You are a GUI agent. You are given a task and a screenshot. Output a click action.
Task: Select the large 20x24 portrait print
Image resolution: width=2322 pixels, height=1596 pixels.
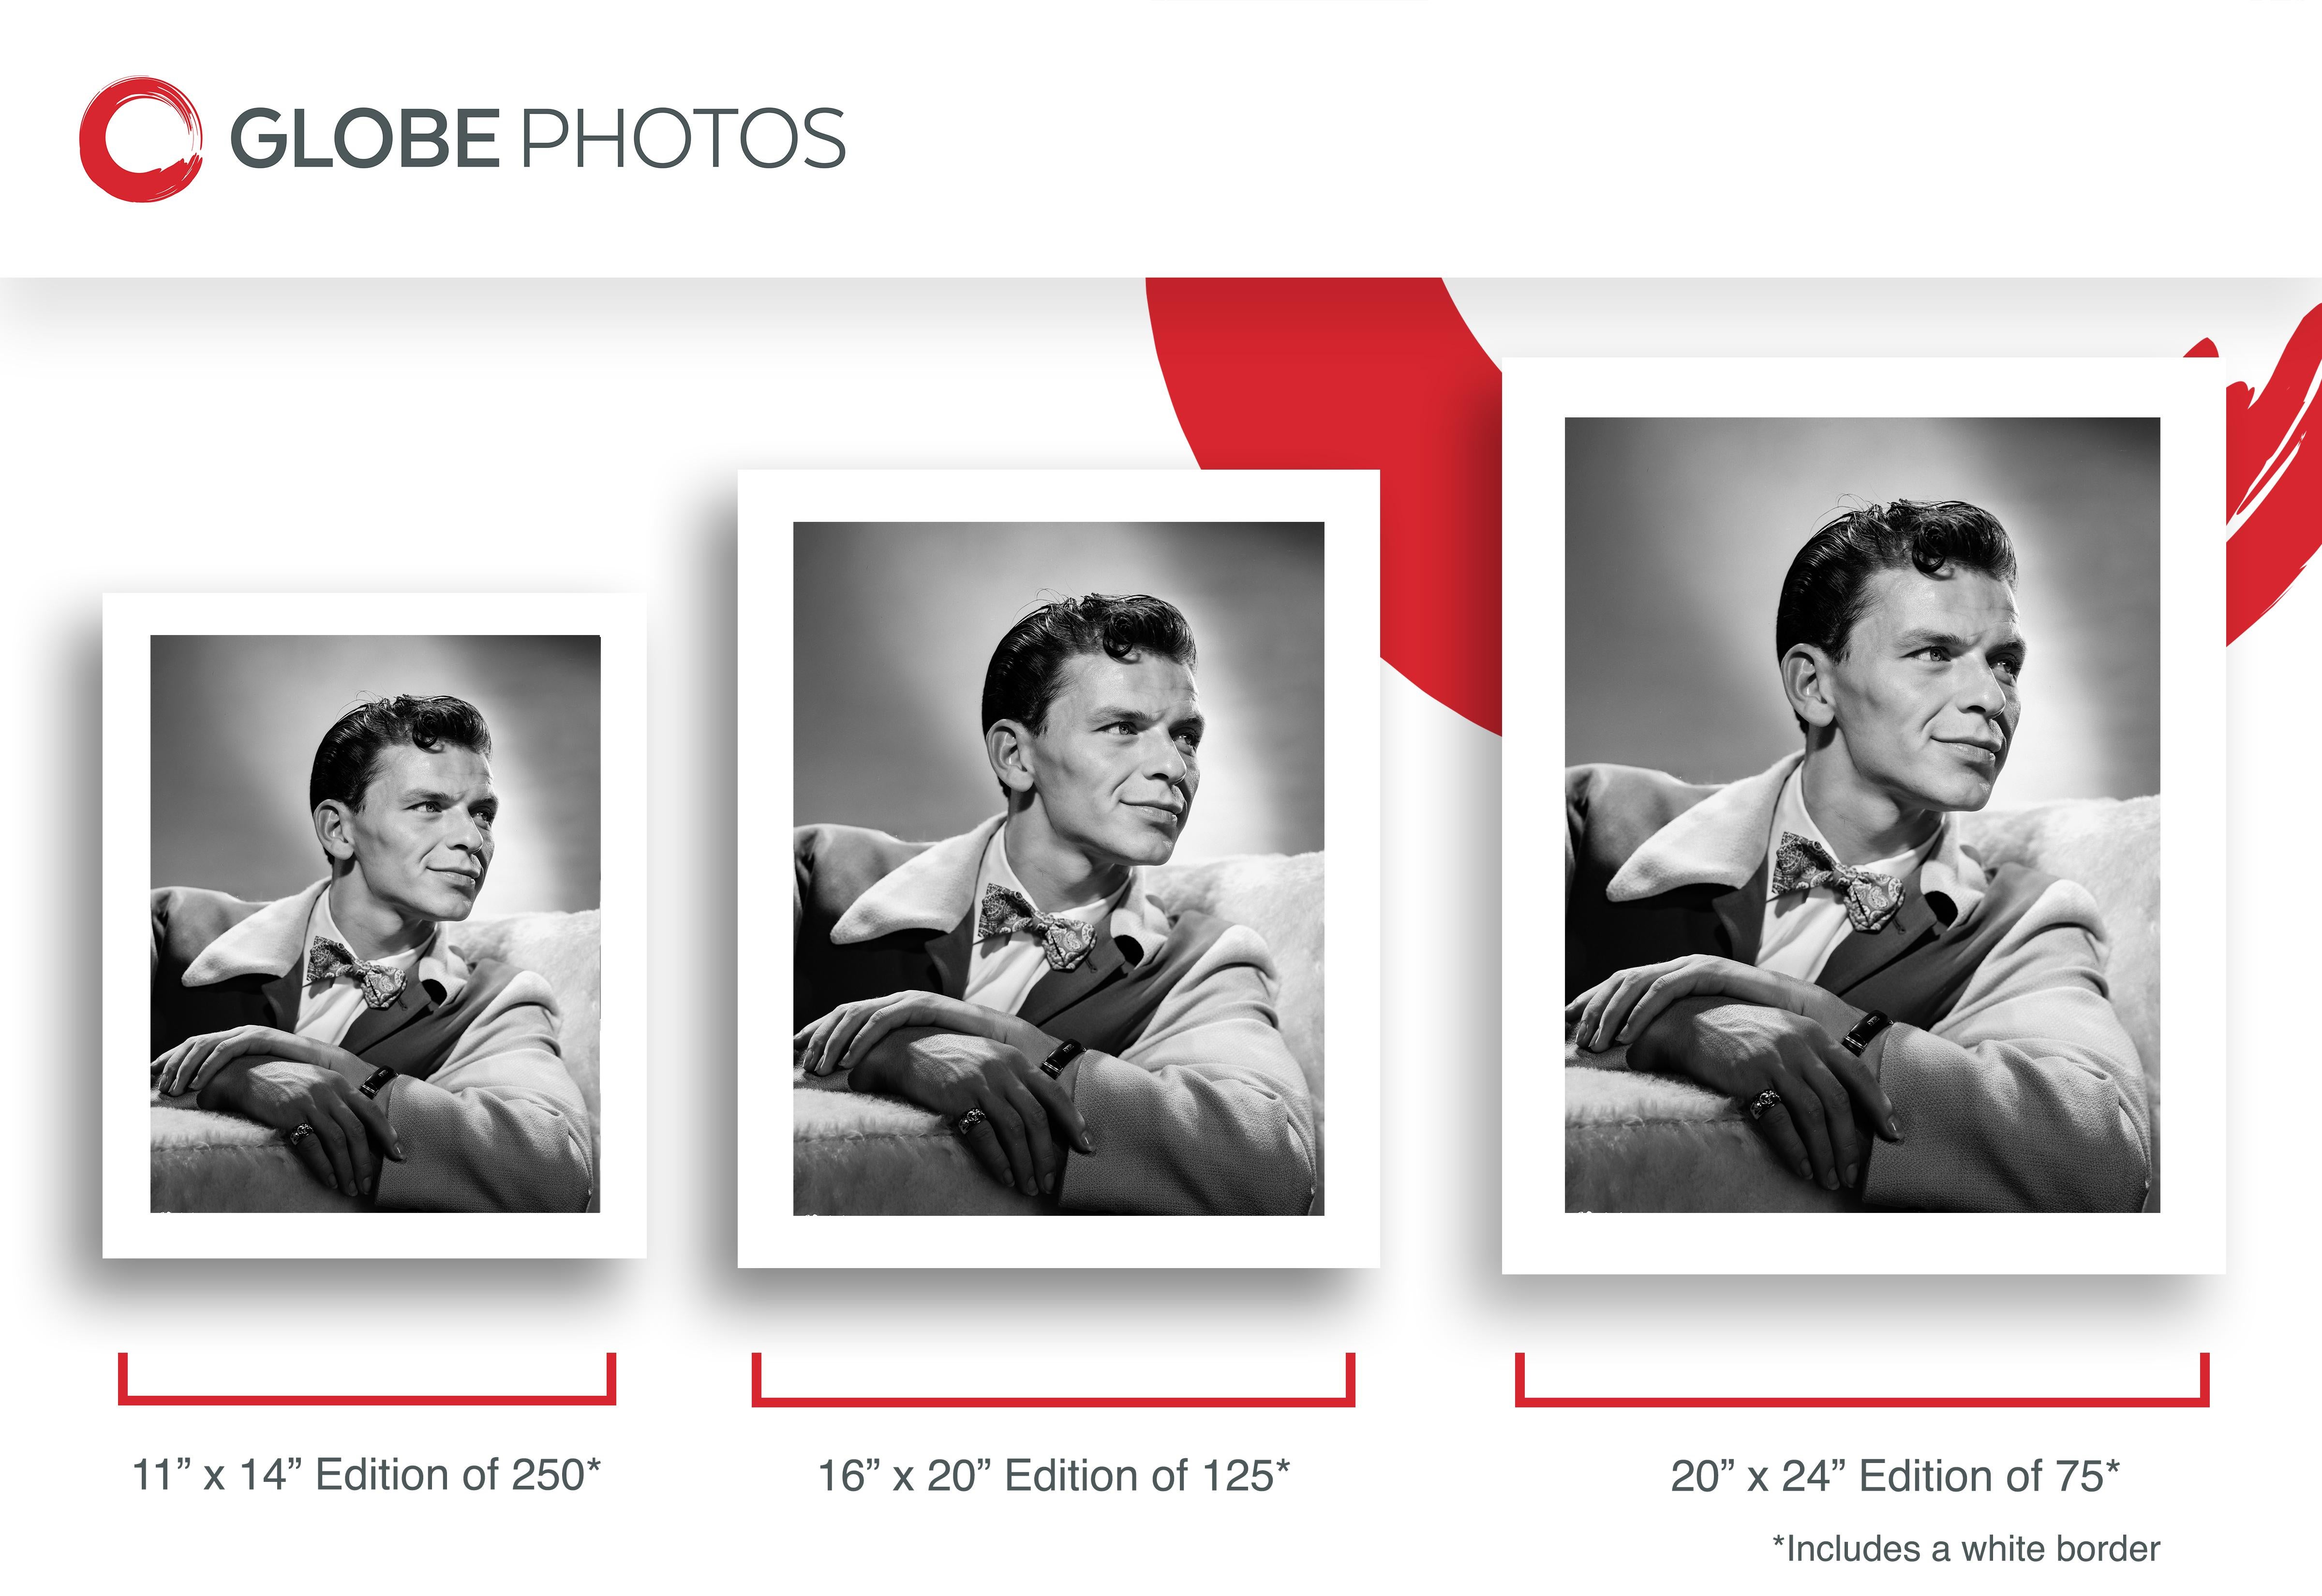pyautogui.click(x=1863, y=815)
